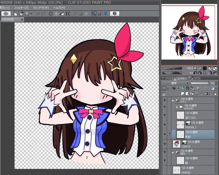Rotate canvas left in Navigator

coord(195,73)
